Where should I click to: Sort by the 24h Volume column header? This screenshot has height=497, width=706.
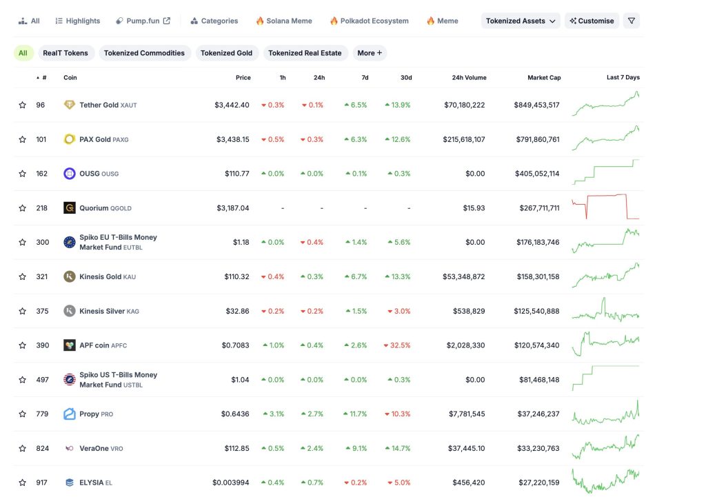469,77
